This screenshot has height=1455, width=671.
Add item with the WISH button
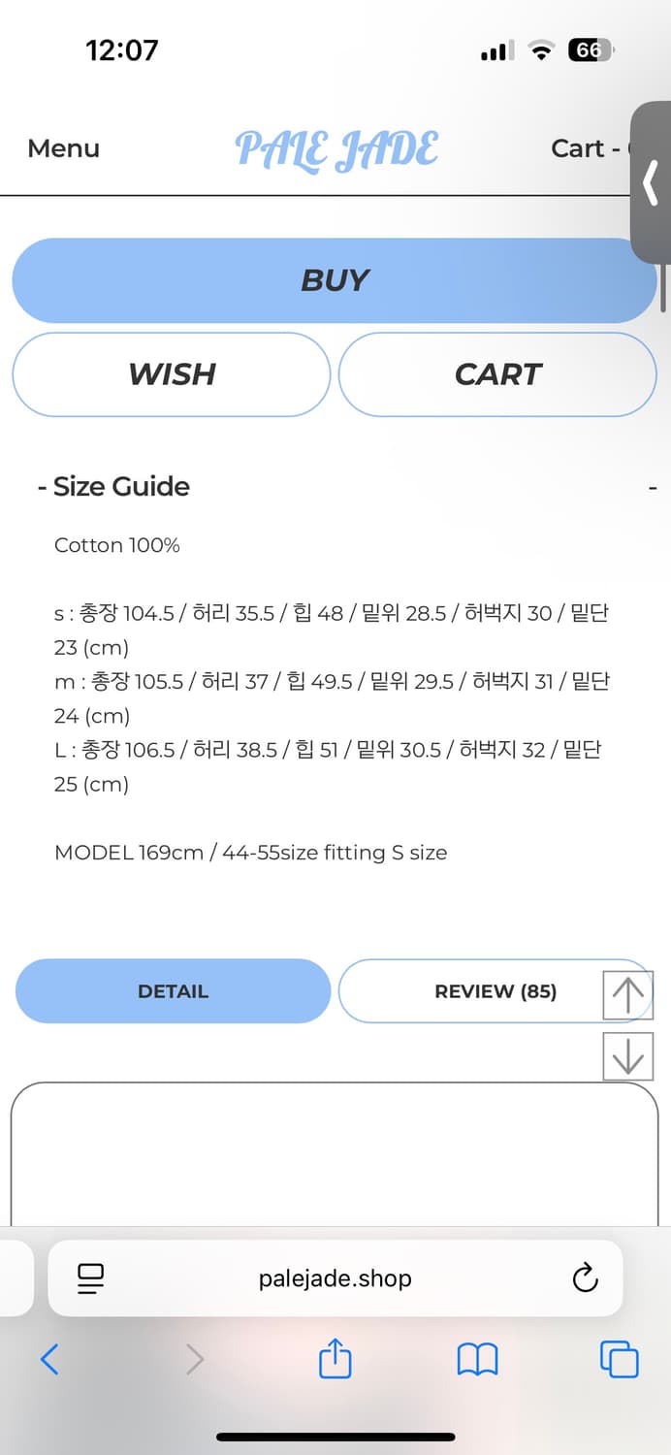click(x=172, y=374)
